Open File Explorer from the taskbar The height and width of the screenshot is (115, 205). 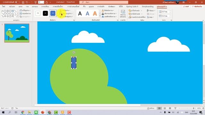pos(29,112)
